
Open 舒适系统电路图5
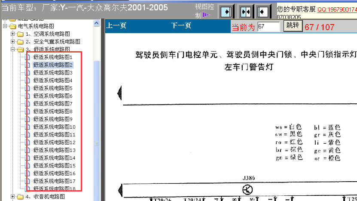coord(53,88)
